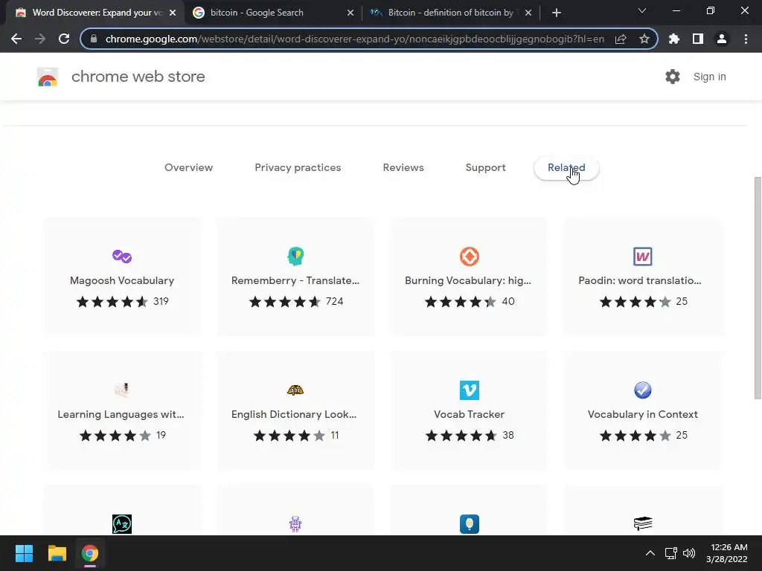Click the Vocabulary in Context checkmark icon
This screenshot has height=571, width=762.
coord(642,390)
